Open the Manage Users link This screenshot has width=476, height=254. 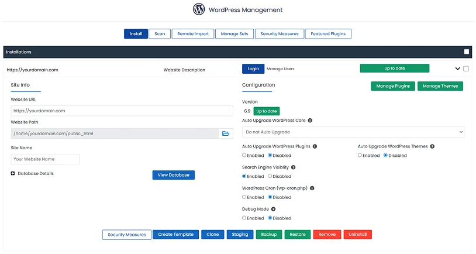(281, 69)
